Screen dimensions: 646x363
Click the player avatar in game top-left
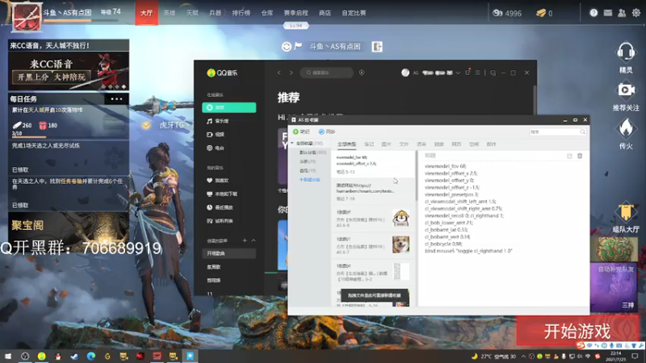tap(27, 16)
